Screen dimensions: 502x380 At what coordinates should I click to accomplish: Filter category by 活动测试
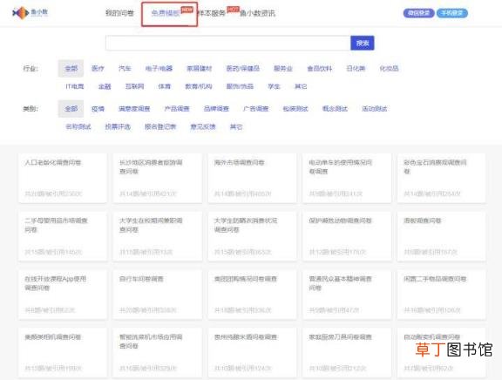click(x=374, y=109)
